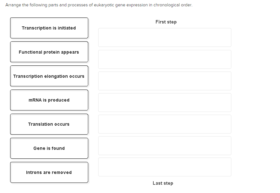
Task: Click the fifth empty answer slot
Action: [x=164, y=124]
